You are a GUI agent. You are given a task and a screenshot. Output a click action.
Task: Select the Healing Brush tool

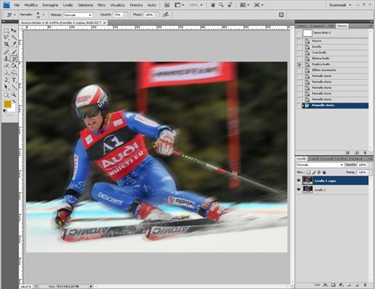click(x=6, y=52)
